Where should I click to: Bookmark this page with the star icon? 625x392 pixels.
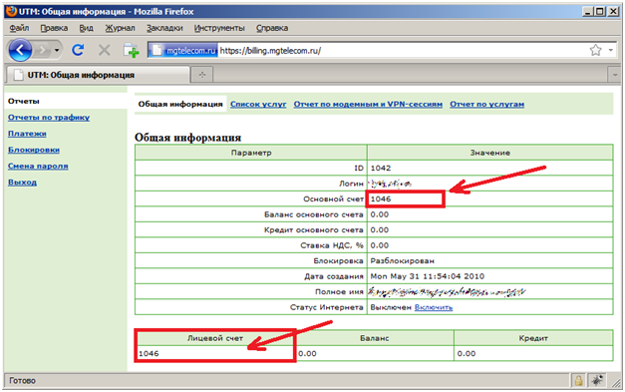595,50
